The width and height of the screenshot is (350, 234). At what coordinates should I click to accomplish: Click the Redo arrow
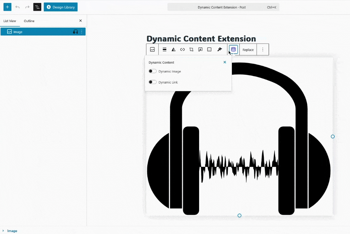tap(27, 7)
